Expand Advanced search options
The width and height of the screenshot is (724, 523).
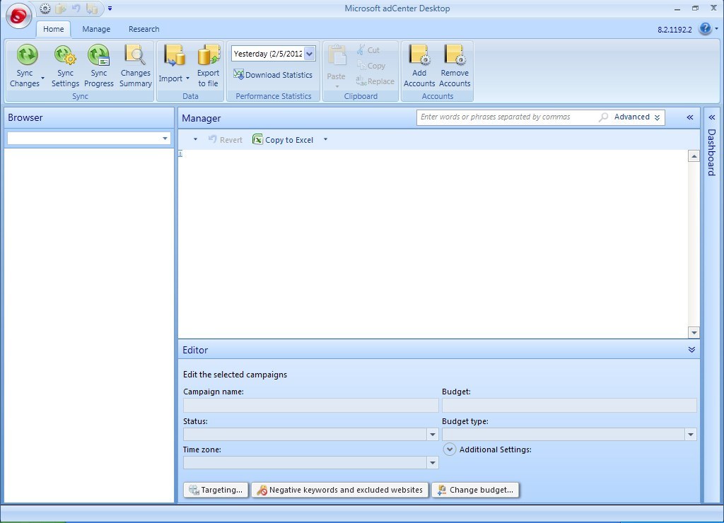coord(637,117)
